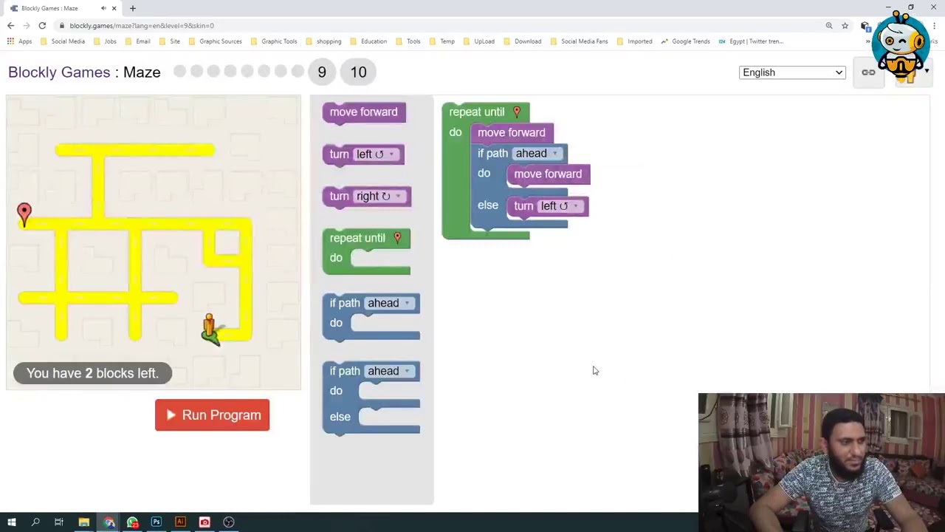Screen dimensions: 945x532
Task: Go back with the browser back arrow
Action: point(10,26)
